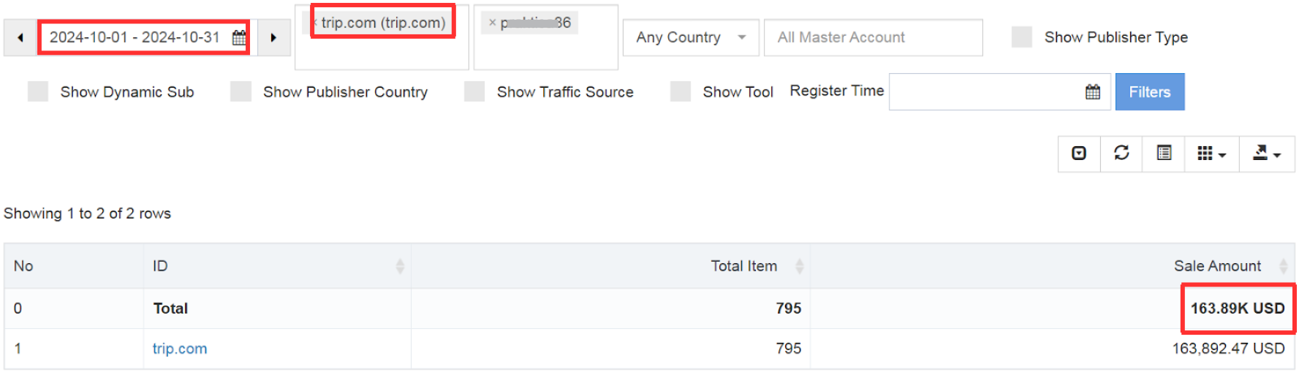Click the All Master Account field
1299x372 pixels.
coord(873,37)
